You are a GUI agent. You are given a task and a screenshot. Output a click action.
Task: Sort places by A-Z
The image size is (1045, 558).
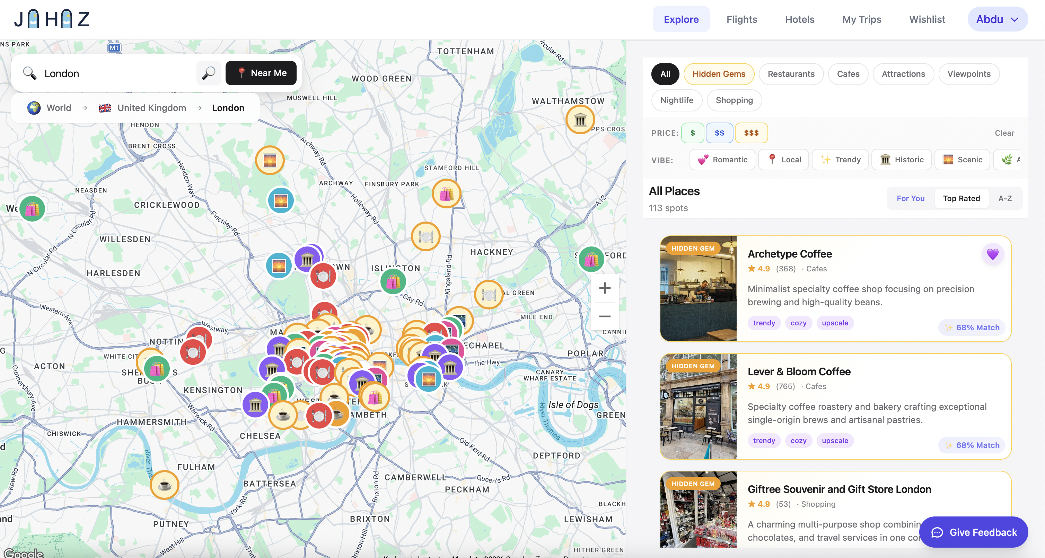pos(1004,198)
